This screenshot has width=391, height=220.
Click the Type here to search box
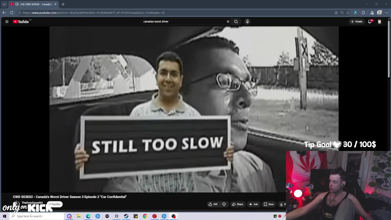(37, 216)
